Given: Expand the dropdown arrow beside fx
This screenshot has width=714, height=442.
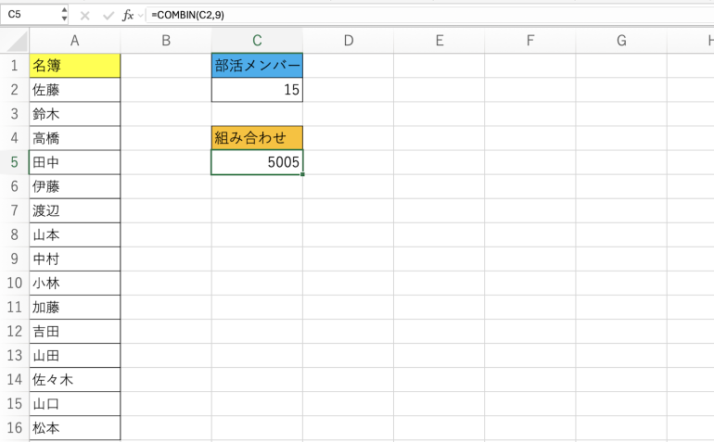Looking at the screenshot, I should point(140,15).
